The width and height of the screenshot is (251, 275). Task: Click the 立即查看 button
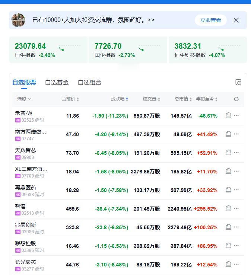211,20
